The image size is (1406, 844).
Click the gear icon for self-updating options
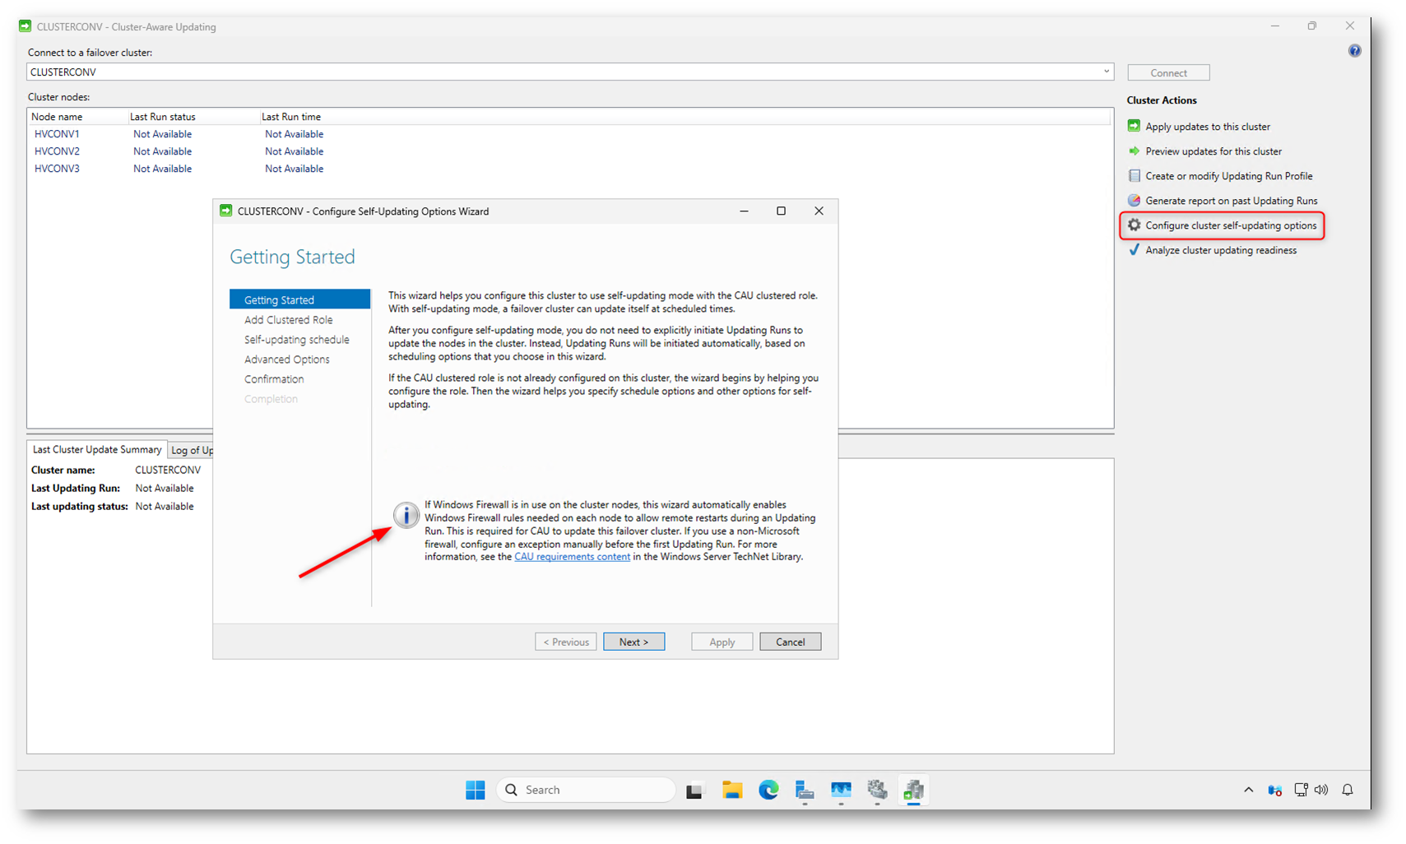(1134, 225)
